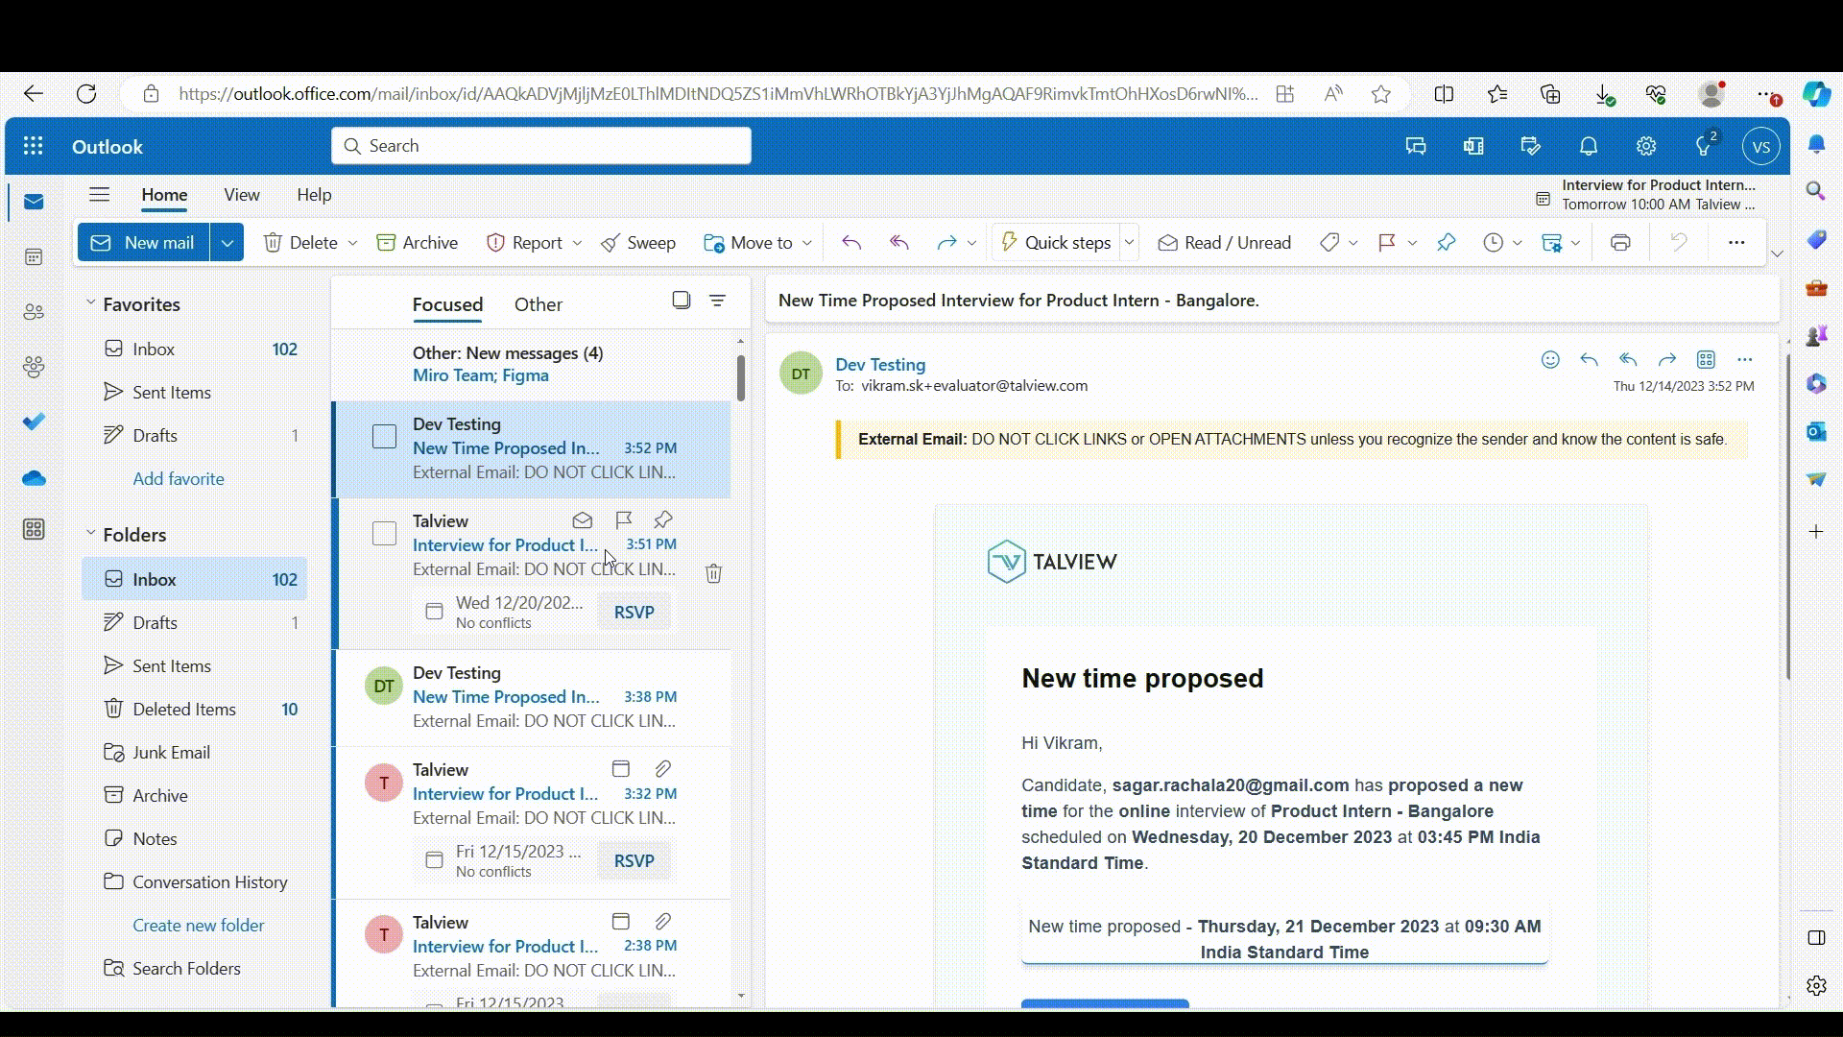The height and width of the screenshot is (1037, 1843).
Task: Open the Outlook app launcher grid
Action: coord(34,146)
